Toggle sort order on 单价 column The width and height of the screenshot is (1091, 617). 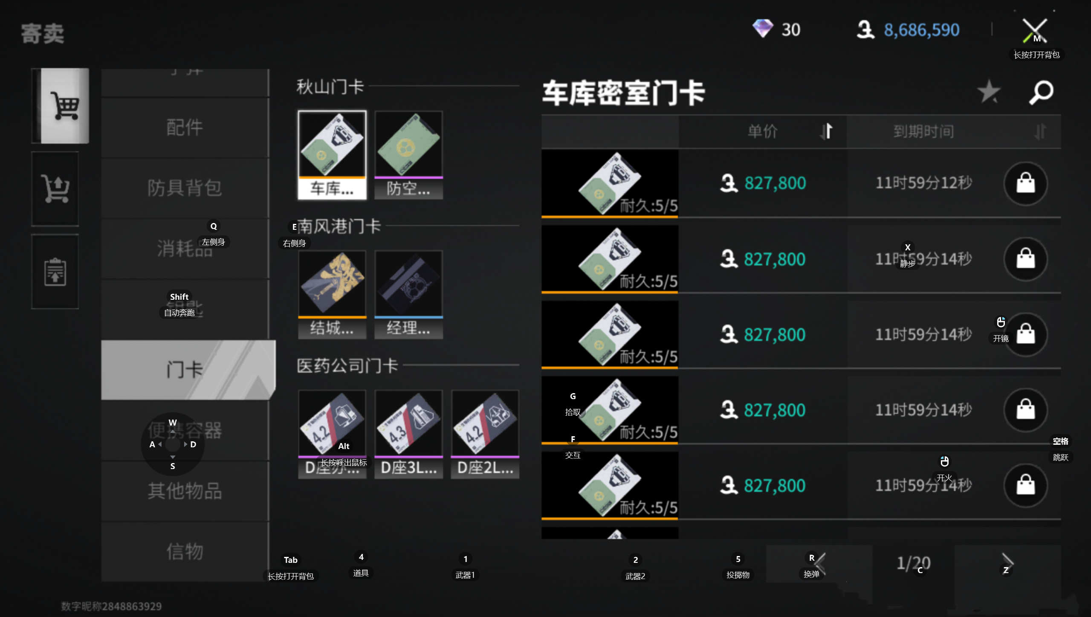pyautogui.click(x=826, y=131)
